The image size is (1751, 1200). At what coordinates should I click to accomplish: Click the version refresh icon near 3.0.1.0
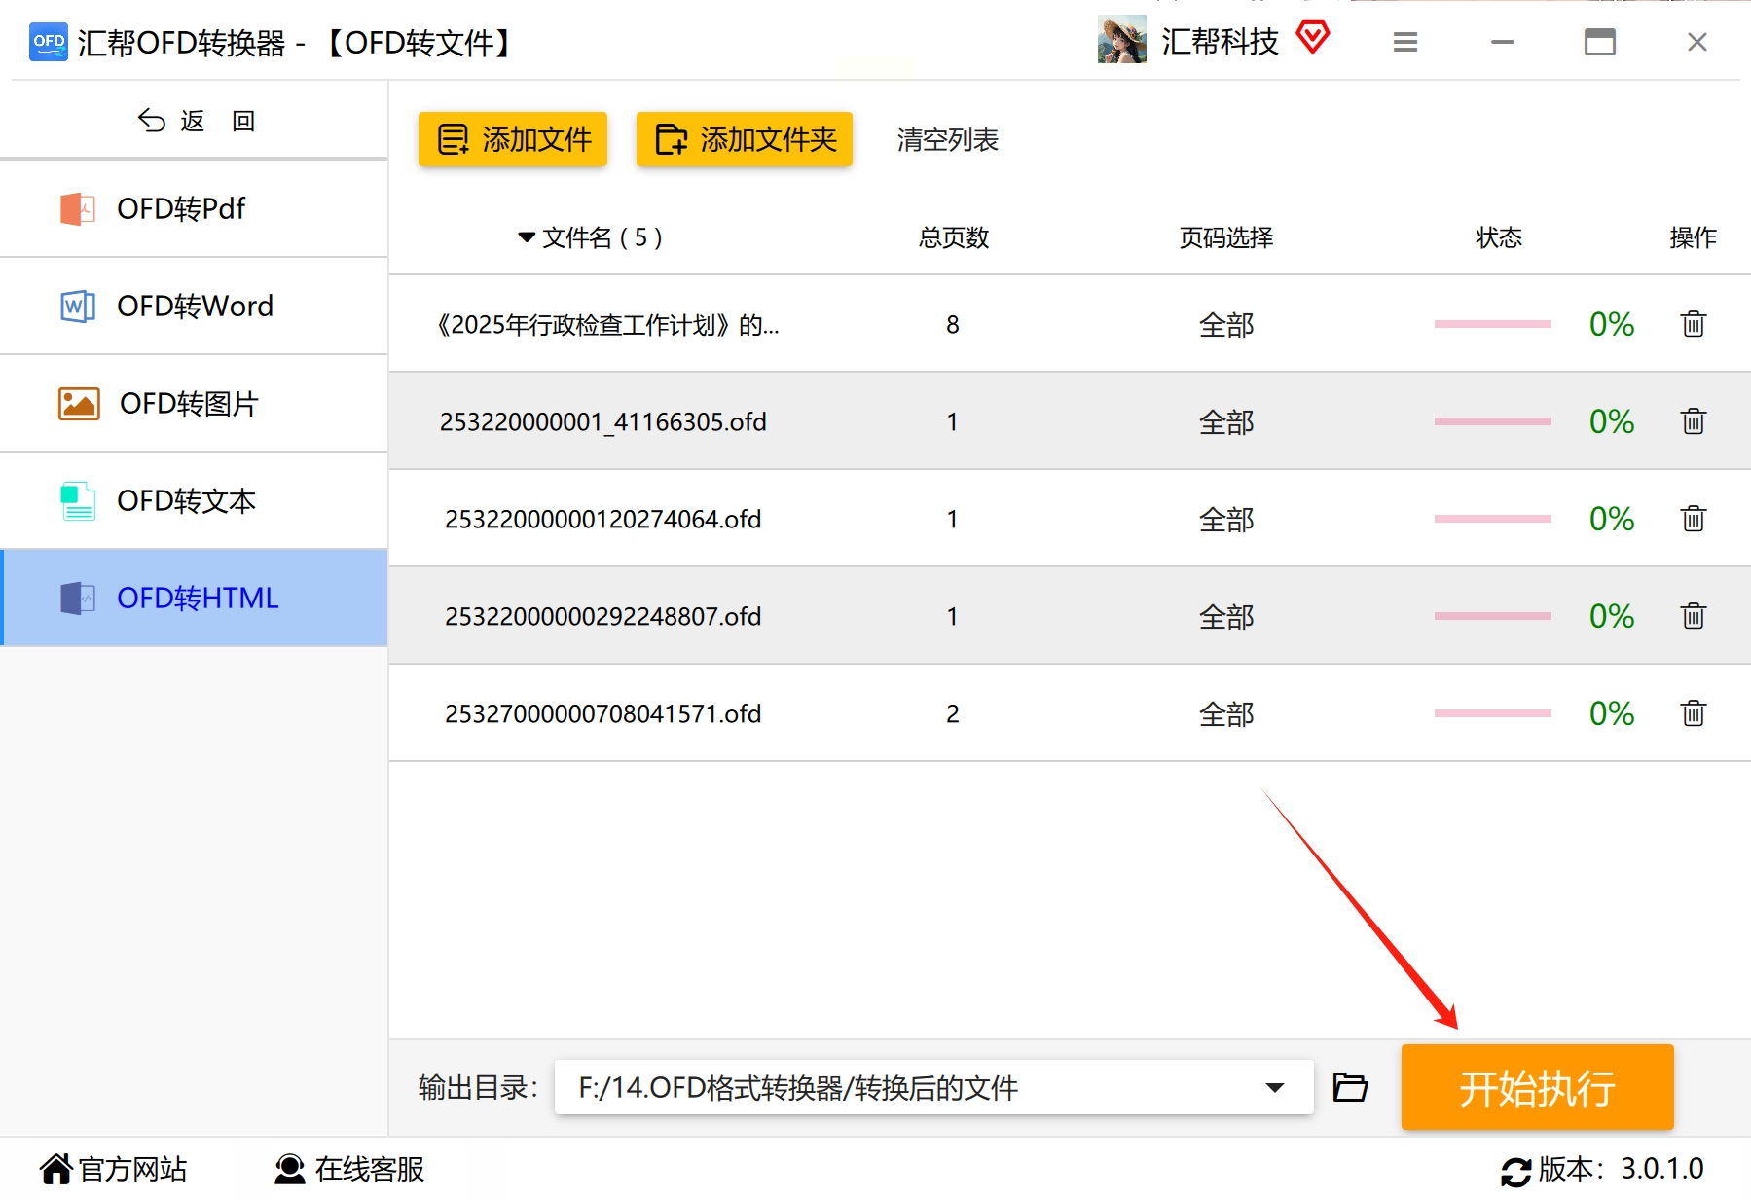[x=1517, y=1170]
